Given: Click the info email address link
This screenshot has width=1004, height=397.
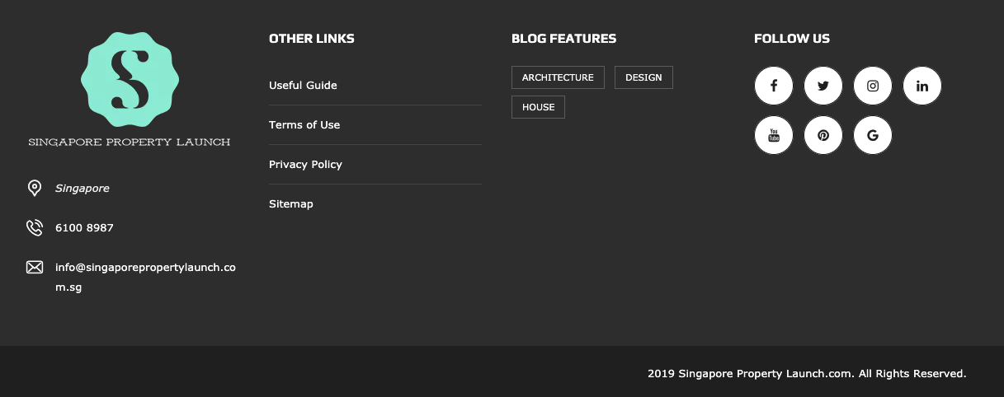Looking at the screenshot, I should pos(145,268).
